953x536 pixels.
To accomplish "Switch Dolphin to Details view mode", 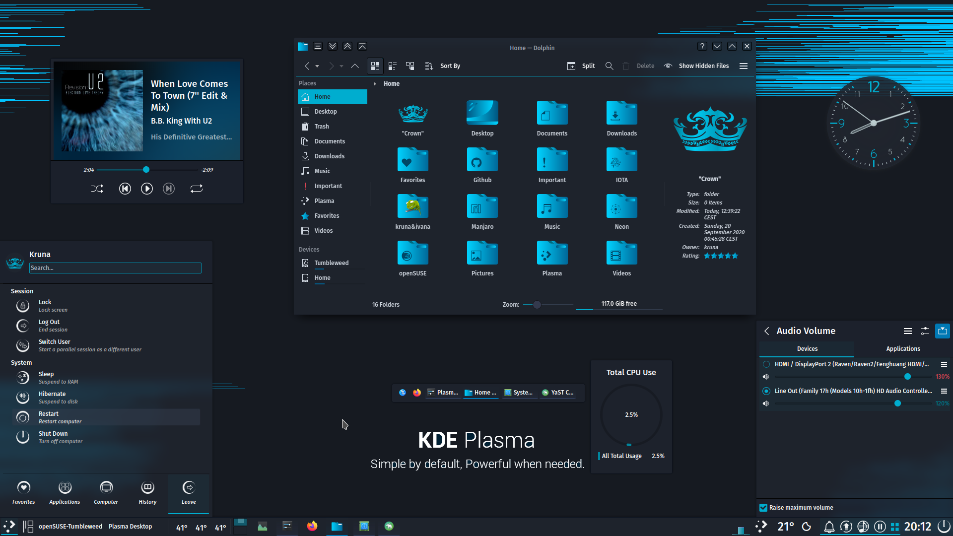I will (410, 66).
